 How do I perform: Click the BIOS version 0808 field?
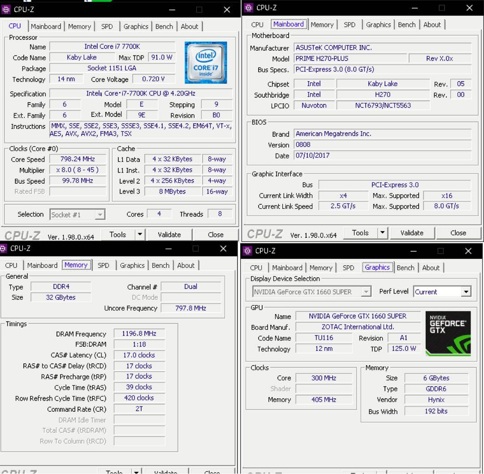click(383, 144)
